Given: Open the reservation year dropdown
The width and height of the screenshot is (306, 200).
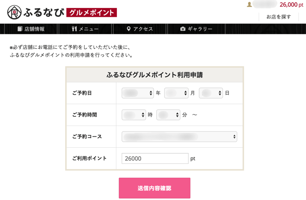Looking at the screenshot, I should (x=137, y=93).
